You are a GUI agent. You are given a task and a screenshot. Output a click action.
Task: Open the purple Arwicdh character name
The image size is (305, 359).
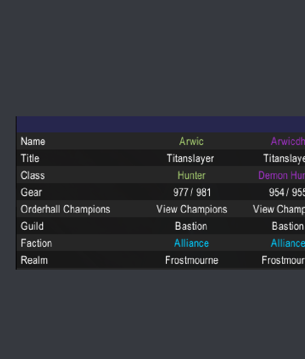click(288, 141)
